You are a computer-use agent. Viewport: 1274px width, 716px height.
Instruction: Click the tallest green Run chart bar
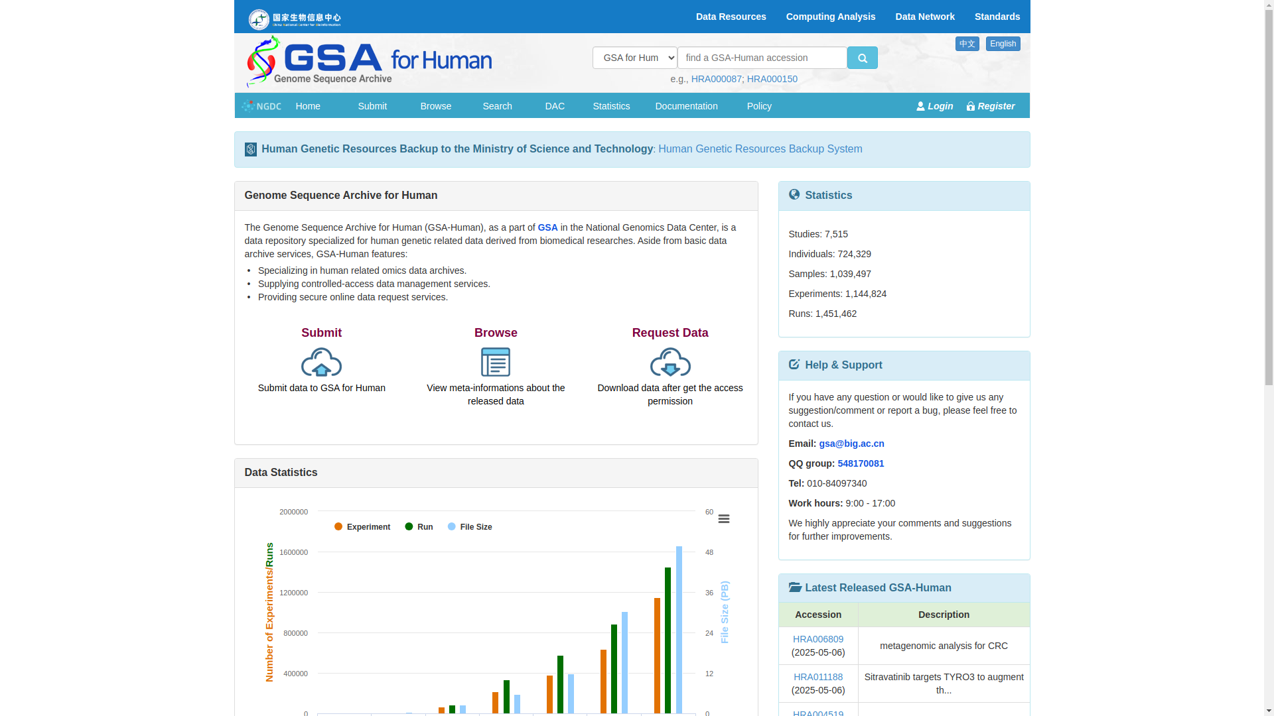click(x=668, y=640)
